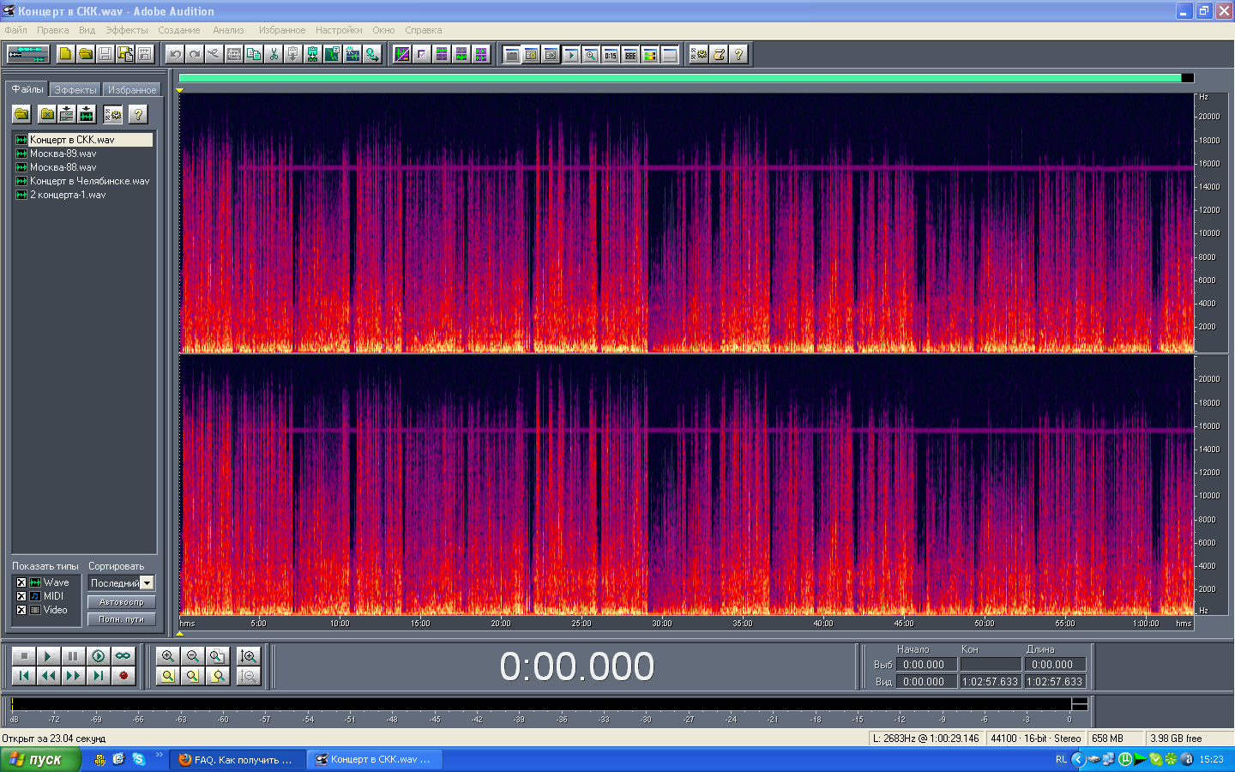Click the Zoom In Vertically icon
1235x772 pixels.
point(248,656)
